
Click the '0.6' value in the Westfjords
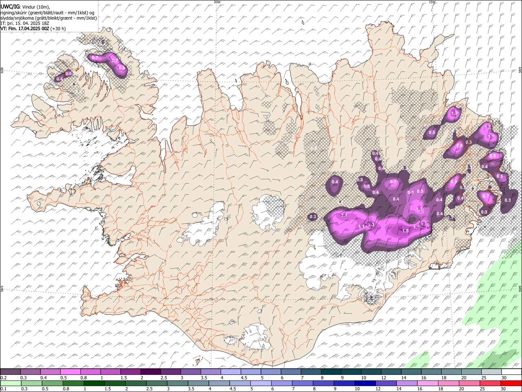tap(121, 67)
